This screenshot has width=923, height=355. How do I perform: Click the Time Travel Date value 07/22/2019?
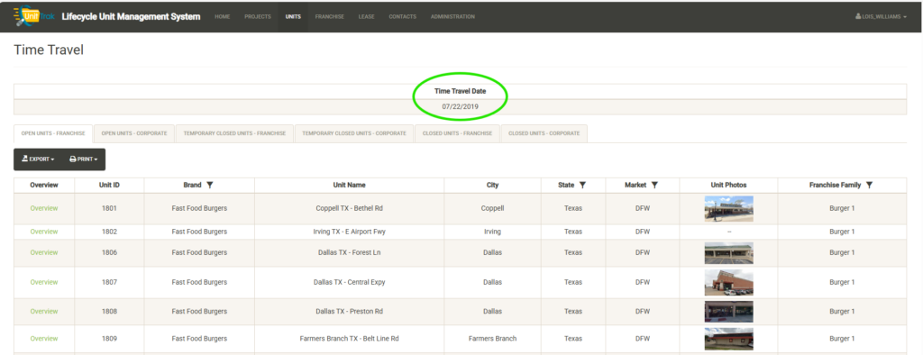pyautogui.click(x=461, y=107)
